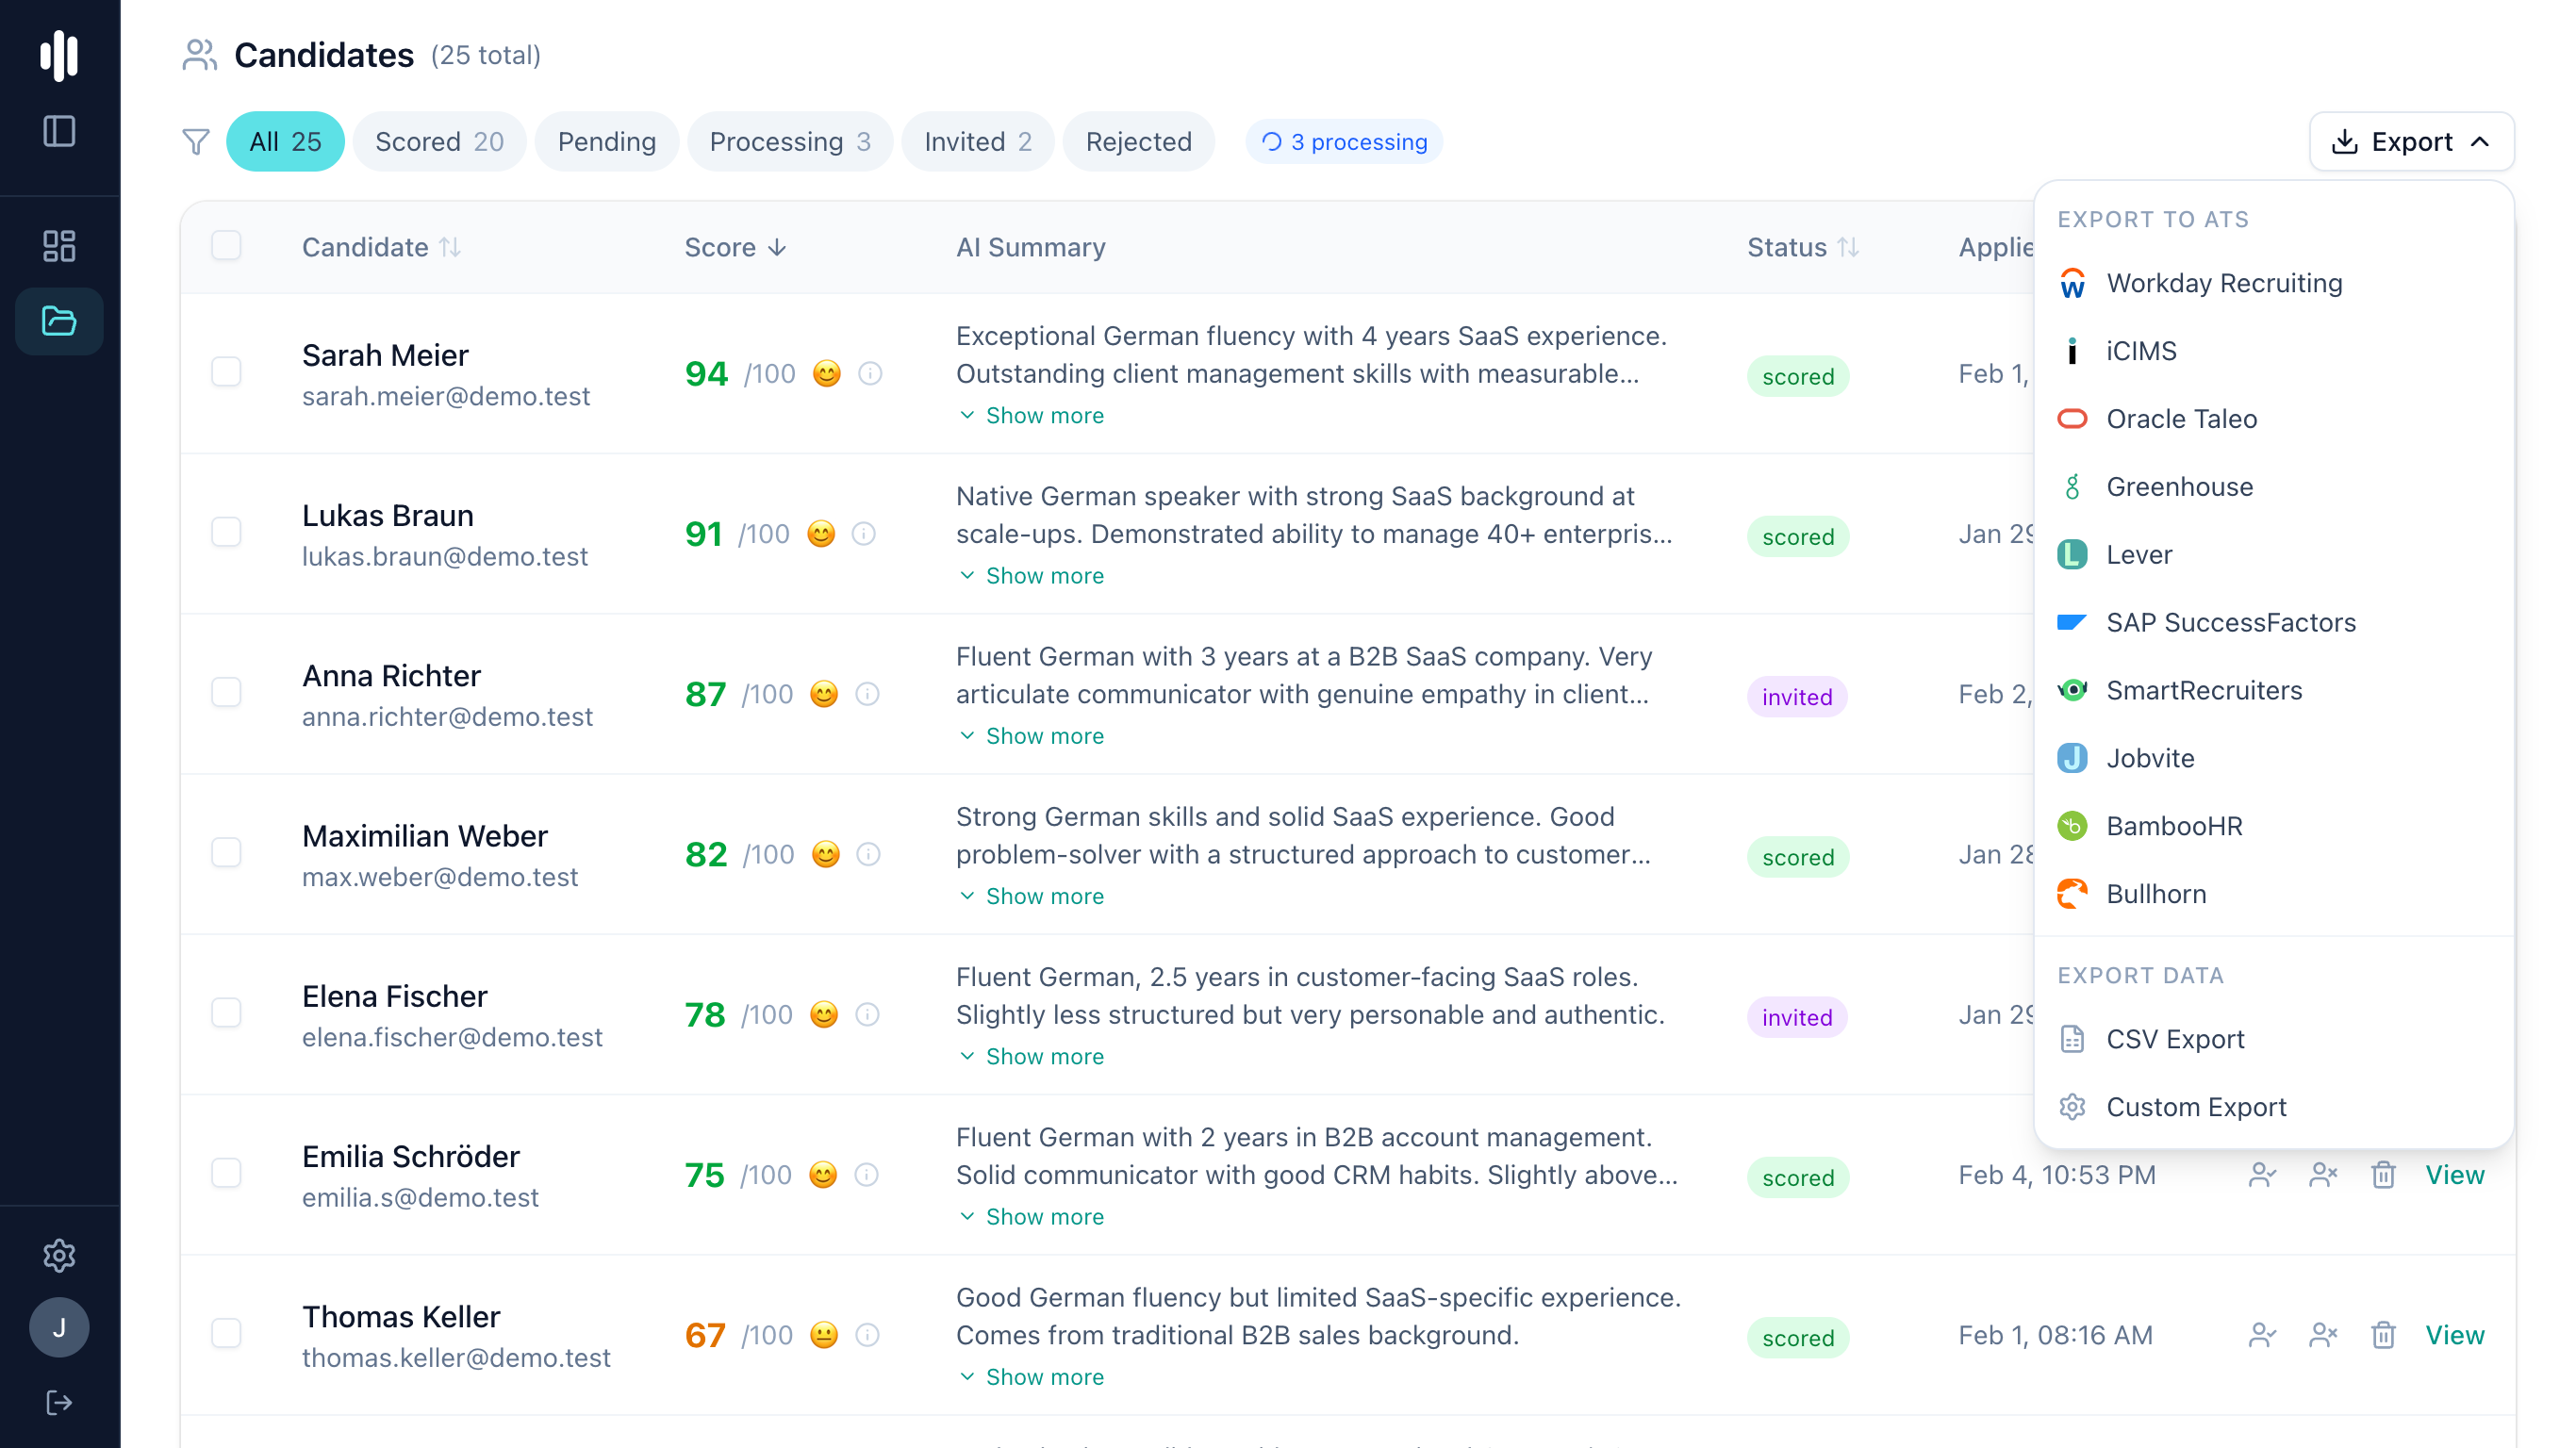Collapse the sidebar using the panel icon
The image size is (2576, 1448).
(59, 130)
